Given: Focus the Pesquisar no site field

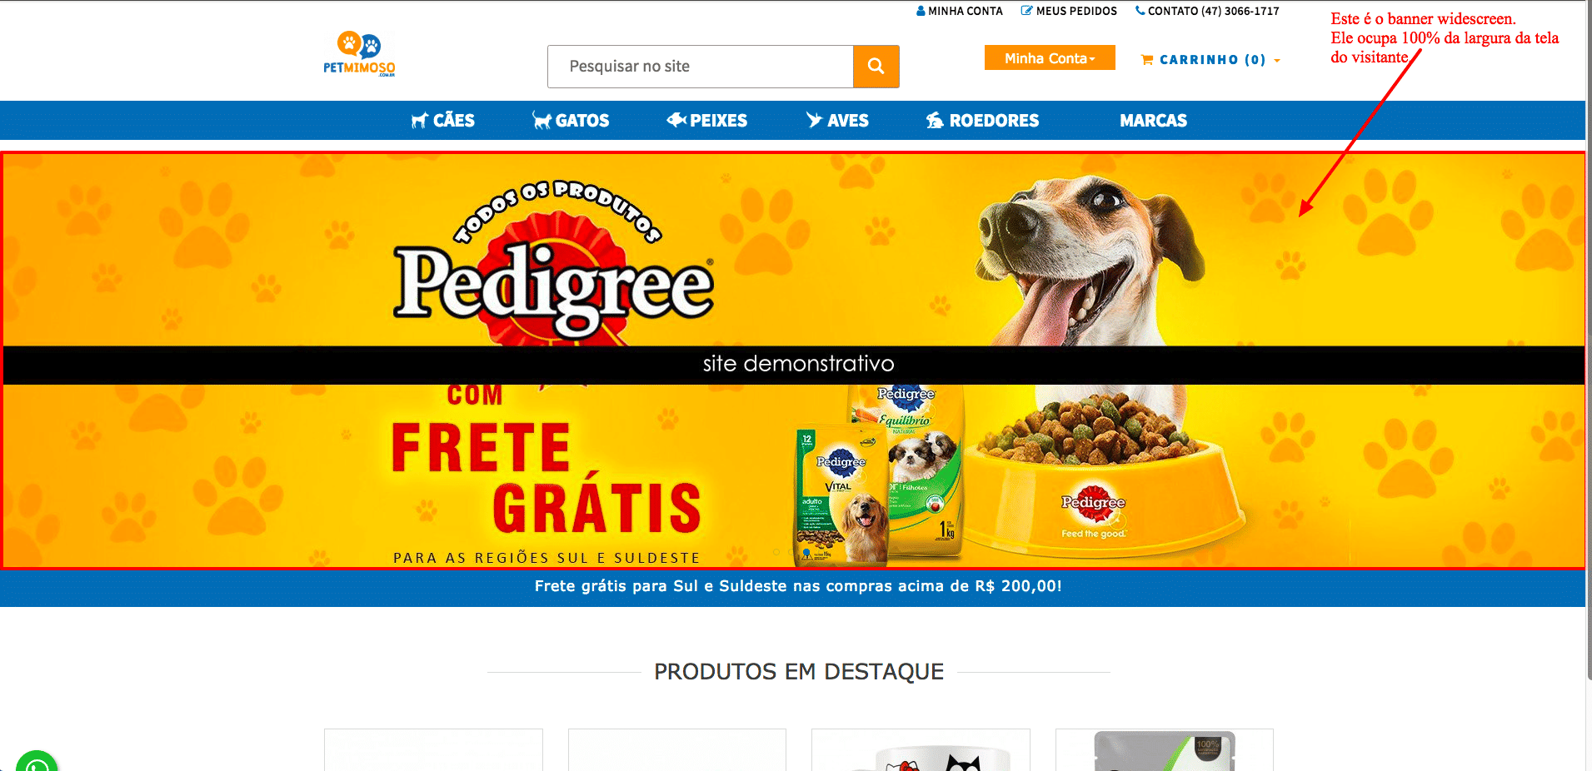Looking at the screenshot, I should pos(701,67).
